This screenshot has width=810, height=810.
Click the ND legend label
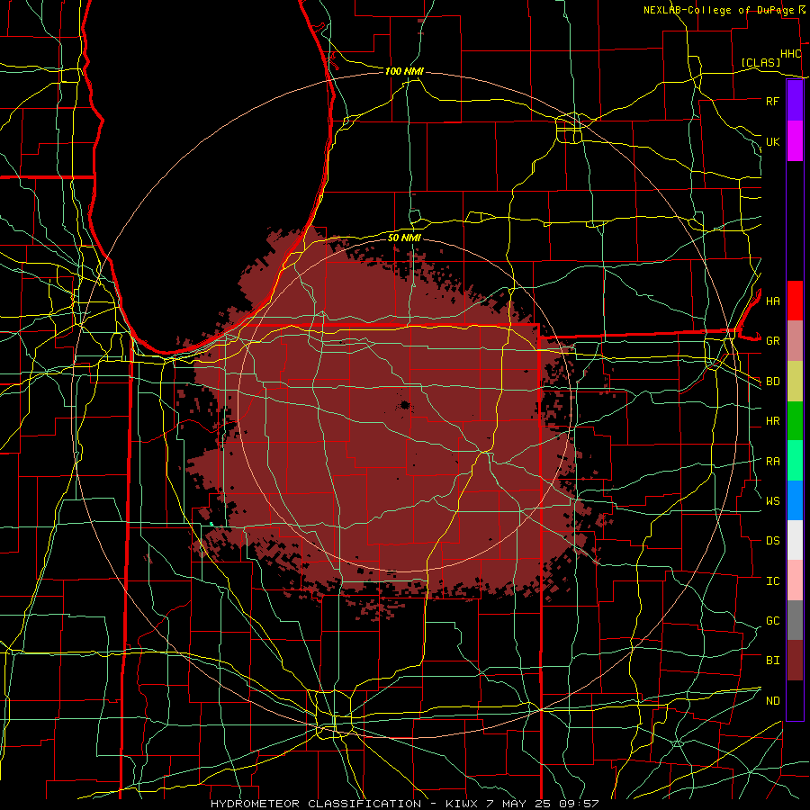point(772,701)
